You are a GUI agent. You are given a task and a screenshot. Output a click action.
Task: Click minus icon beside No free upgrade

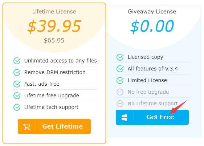tap(120, 92)
